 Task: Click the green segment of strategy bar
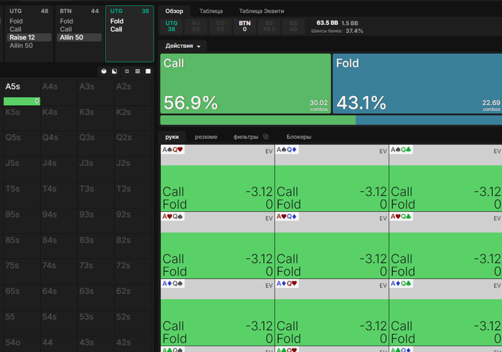click(257, 120)
